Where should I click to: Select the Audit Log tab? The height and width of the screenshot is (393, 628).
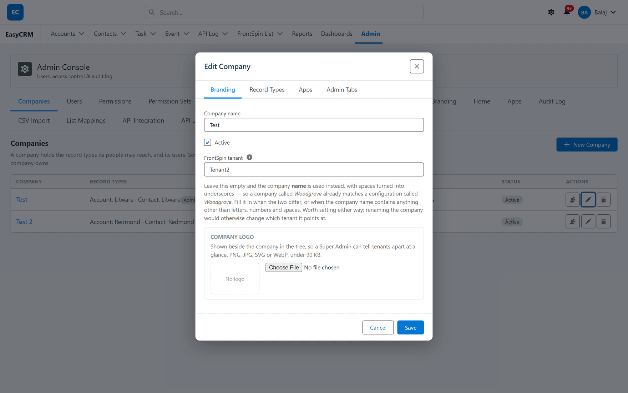pyautogui.click(x=552, y=101)
